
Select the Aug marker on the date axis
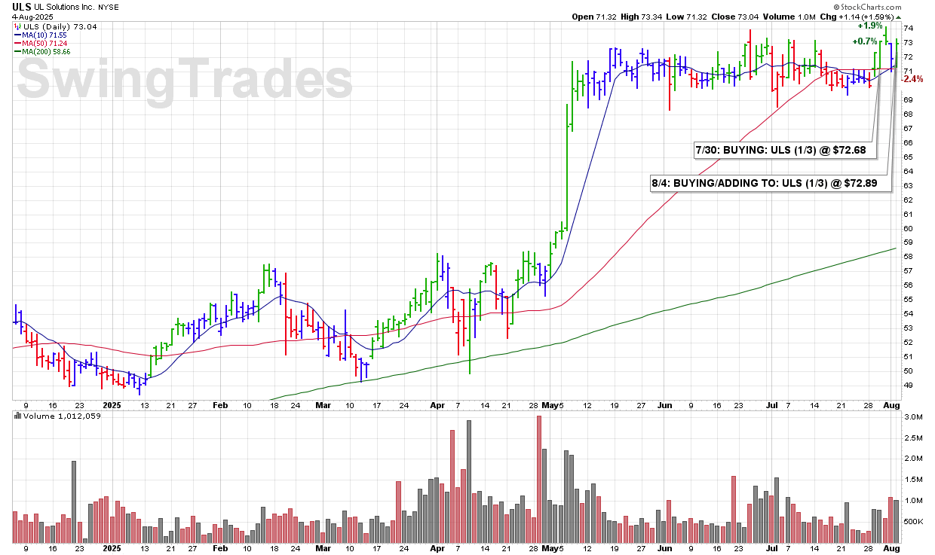click(893, 404)
